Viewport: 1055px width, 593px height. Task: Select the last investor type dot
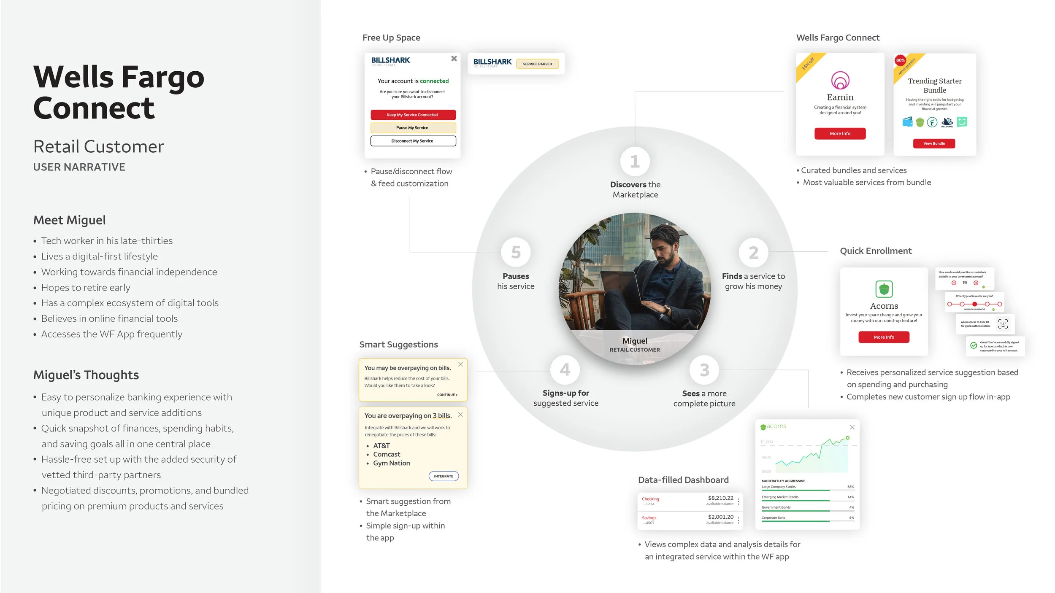(x=999, y=304)
